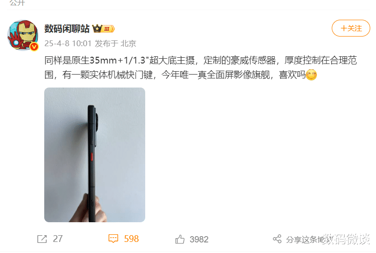The image size is (376, 253).
Task: Click the 发布于 北京 location text
Action: coord(115,43)
